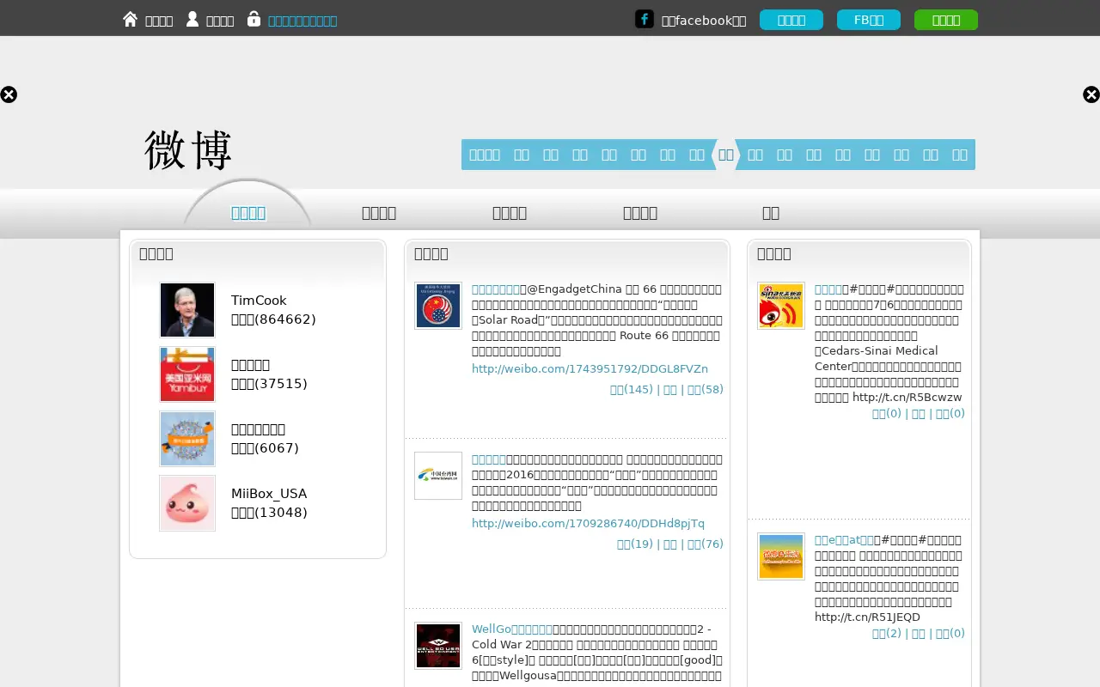
Task: Open the two-character main navigation tab
Action: [x=771, y=213]
